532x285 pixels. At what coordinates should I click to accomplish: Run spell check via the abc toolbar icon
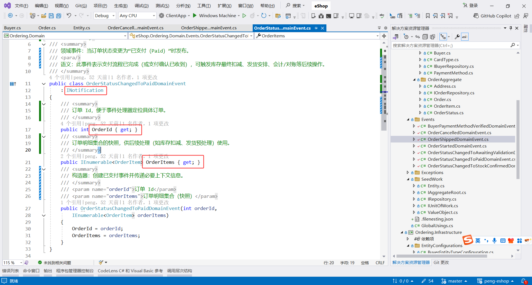pos(382,16)
